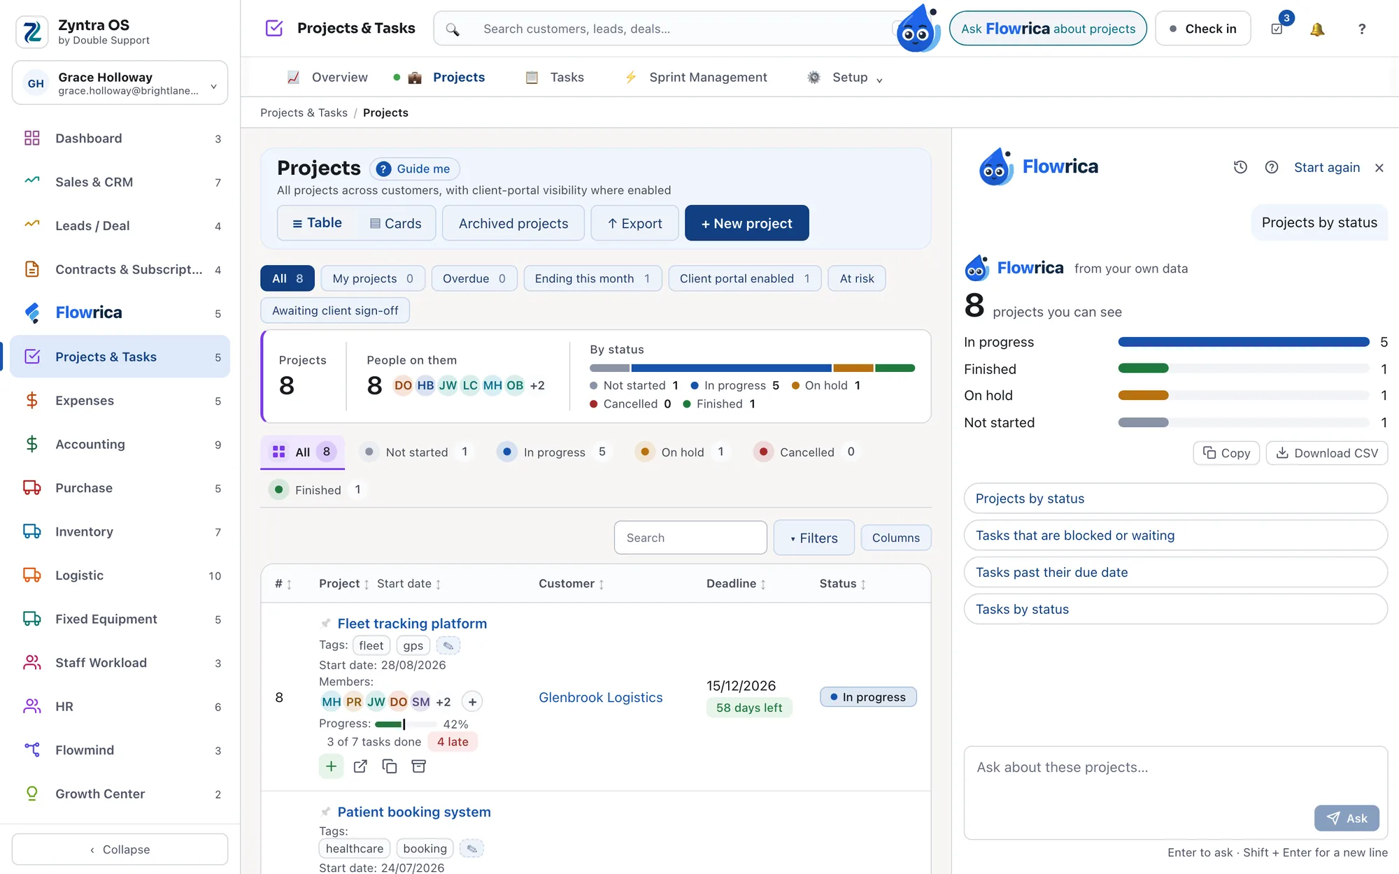Switch to the Tasks tab
Image resolution: width=1399 pixels, height=874 pixels.
[x=555, y=78]
